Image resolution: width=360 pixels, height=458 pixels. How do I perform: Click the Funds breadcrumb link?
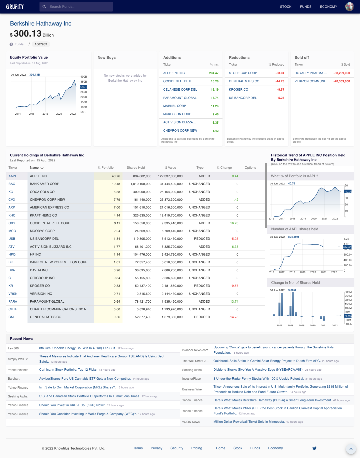coord(19,44)
